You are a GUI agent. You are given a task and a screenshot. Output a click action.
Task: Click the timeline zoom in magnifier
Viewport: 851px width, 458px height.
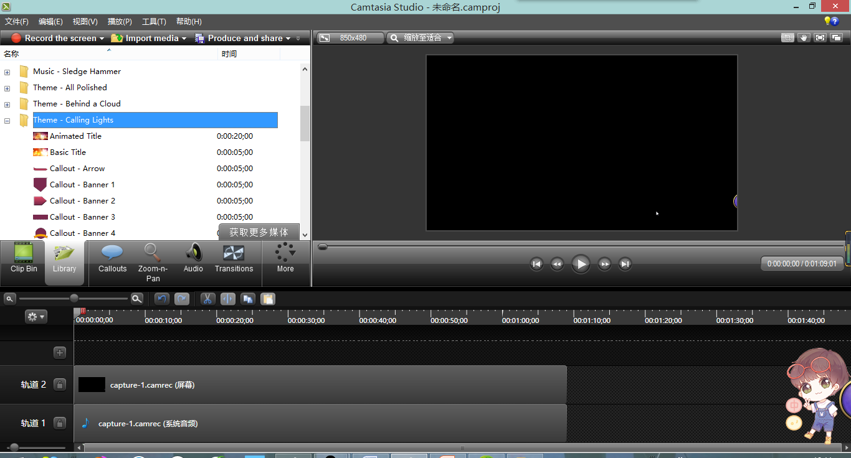click(137, 299)
